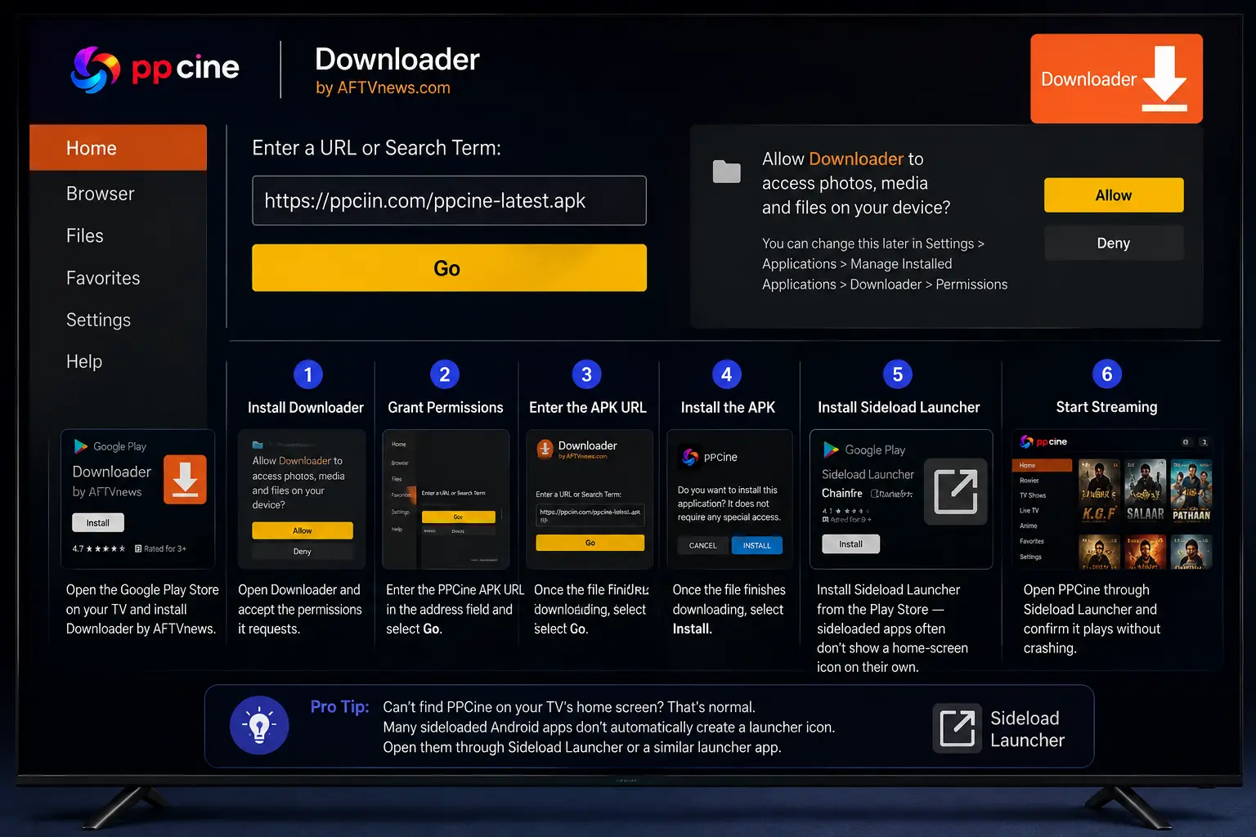Click small Allow button in step 2 card
This screenshot has height=837, width=1256.
[303, 530]
